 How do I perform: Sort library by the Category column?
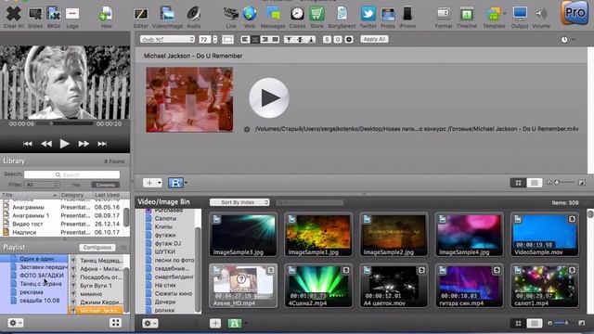click(76, 195)
